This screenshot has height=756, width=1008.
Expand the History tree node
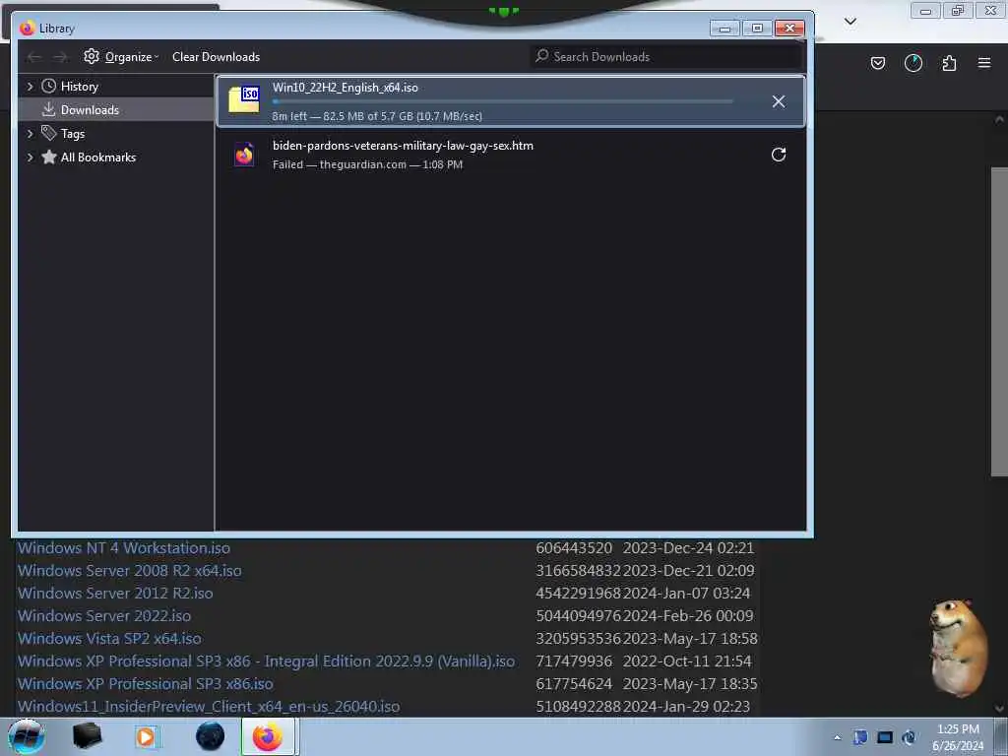click(x=30, y=87)
